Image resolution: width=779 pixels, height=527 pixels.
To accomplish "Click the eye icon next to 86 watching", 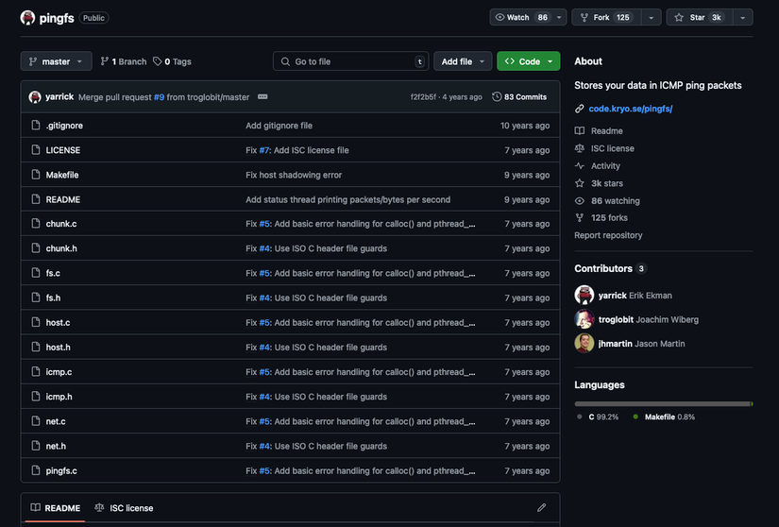I will [579, 200].
